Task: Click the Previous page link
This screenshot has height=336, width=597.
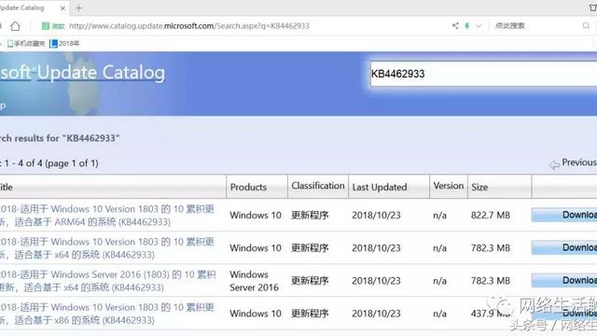Action: [574, 162]
